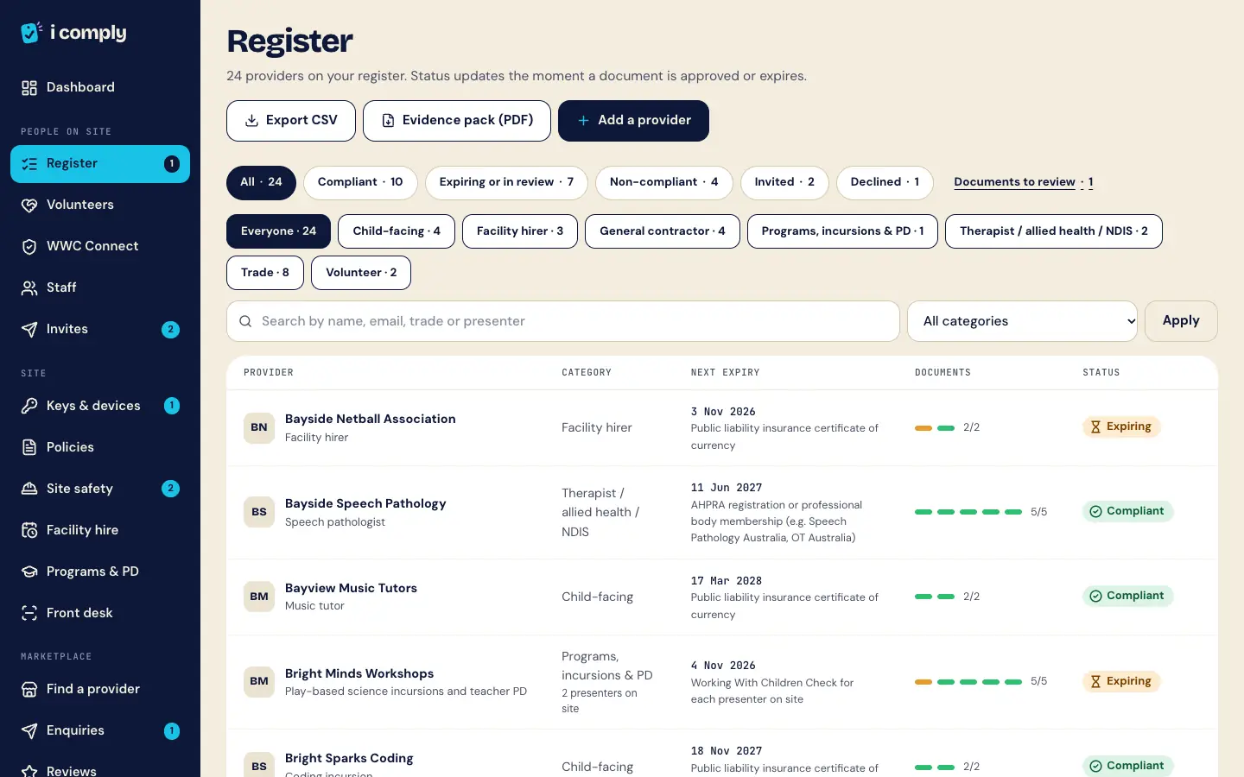Open Documents to review link
Viewport: 1244px width, 777px height.
point(1024,182)
